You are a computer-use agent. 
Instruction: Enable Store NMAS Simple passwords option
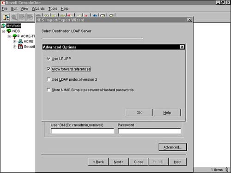(x=49, y=90)
